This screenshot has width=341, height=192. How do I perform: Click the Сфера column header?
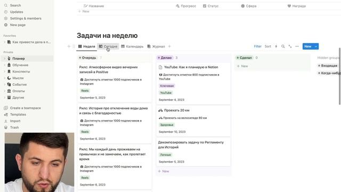click(x=249, y=6)
